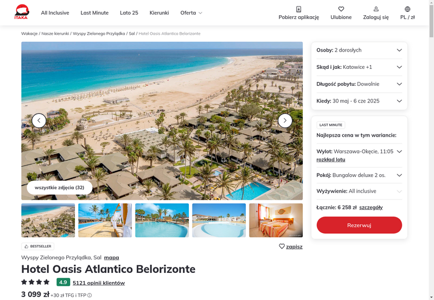Open the Oferta menu in navigation
Viewport: 434px width, 300px height.
tap(192, 12)
